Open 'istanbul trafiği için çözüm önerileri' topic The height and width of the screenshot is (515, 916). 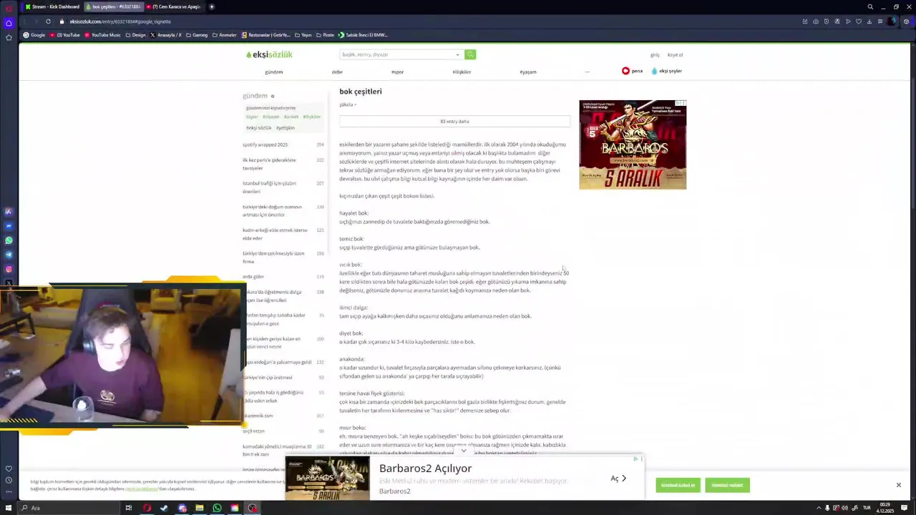coord(269,187)
